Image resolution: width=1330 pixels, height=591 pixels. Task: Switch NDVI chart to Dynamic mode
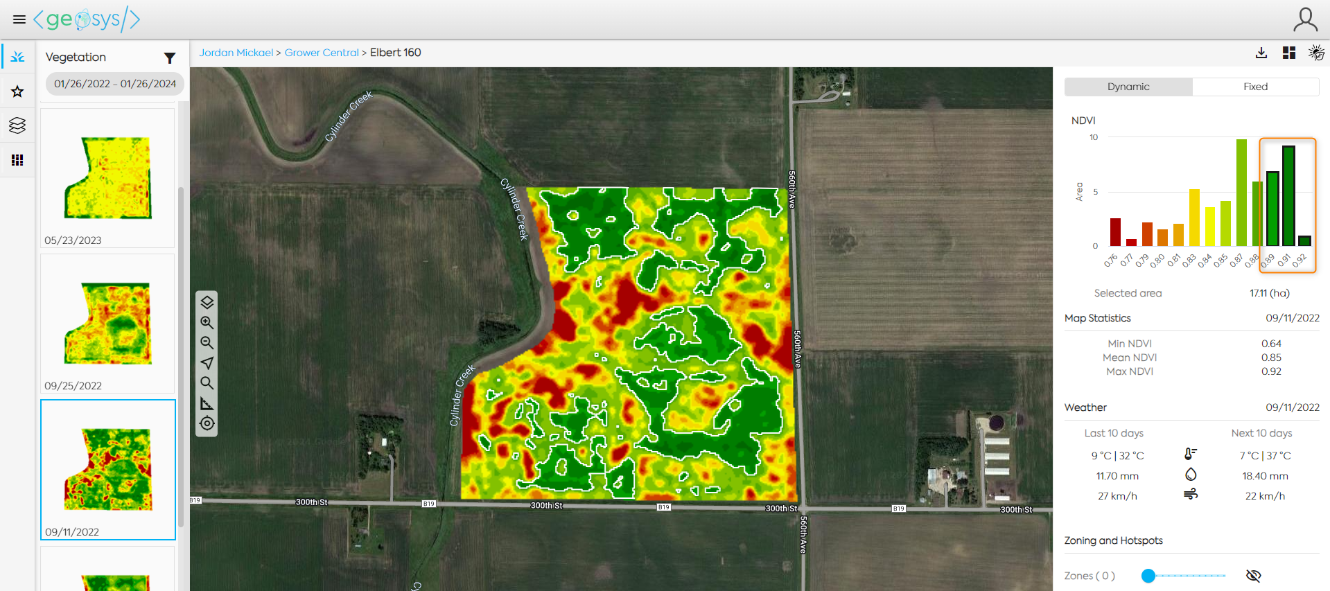[1128, 87]
